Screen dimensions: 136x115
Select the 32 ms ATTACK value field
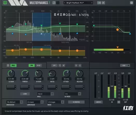coord(66,79)
